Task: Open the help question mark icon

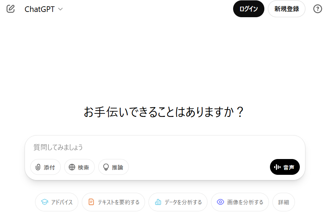Action: [318, 9]
